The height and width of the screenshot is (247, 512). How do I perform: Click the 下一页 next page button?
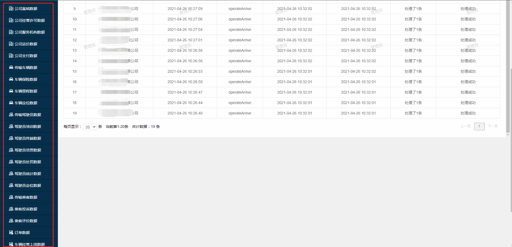(x=493, y=126)
